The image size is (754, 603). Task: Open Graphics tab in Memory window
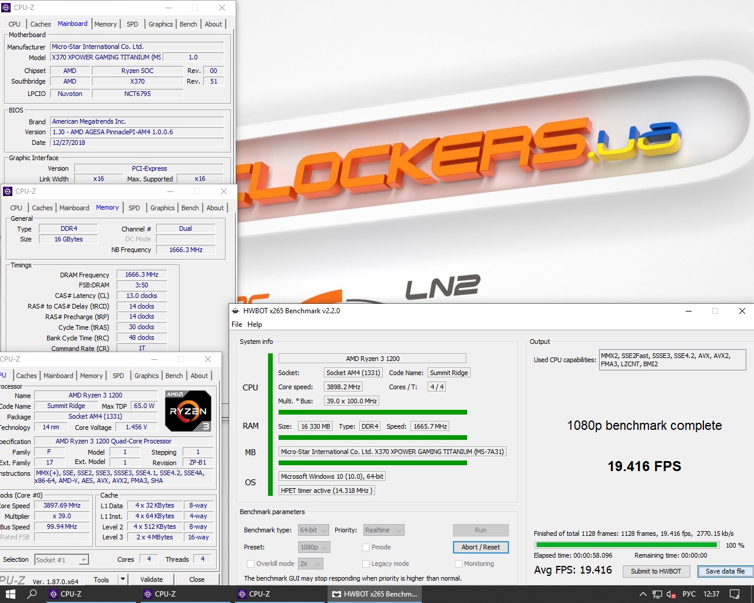click(x=163, y=208)
